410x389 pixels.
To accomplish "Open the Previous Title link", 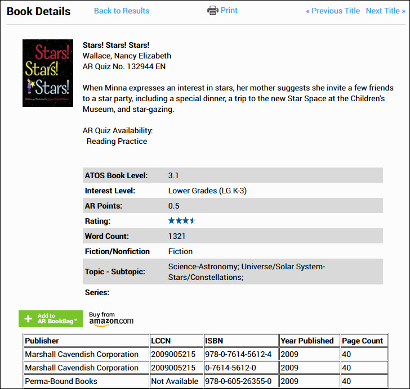I will pyautogui.click(x=333, y=11).
